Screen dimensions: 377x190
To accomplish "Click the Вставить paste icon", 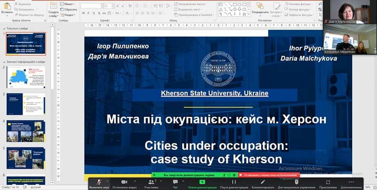I will [x=7, y=6].
